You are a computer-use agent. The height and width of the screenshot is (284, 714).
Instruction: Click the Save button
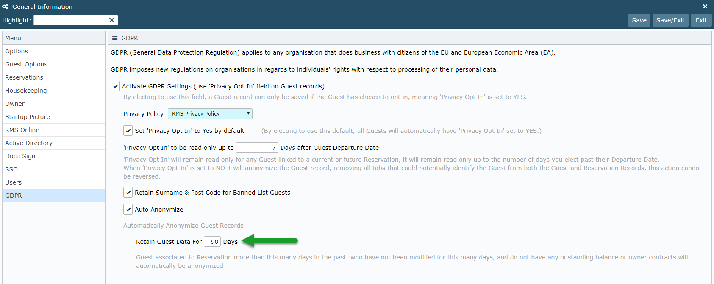point(639,20)
